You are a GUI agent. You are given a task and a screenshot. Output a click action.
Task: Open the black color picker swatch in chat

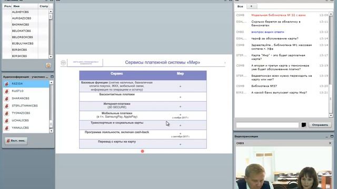[x=303, y=125]
